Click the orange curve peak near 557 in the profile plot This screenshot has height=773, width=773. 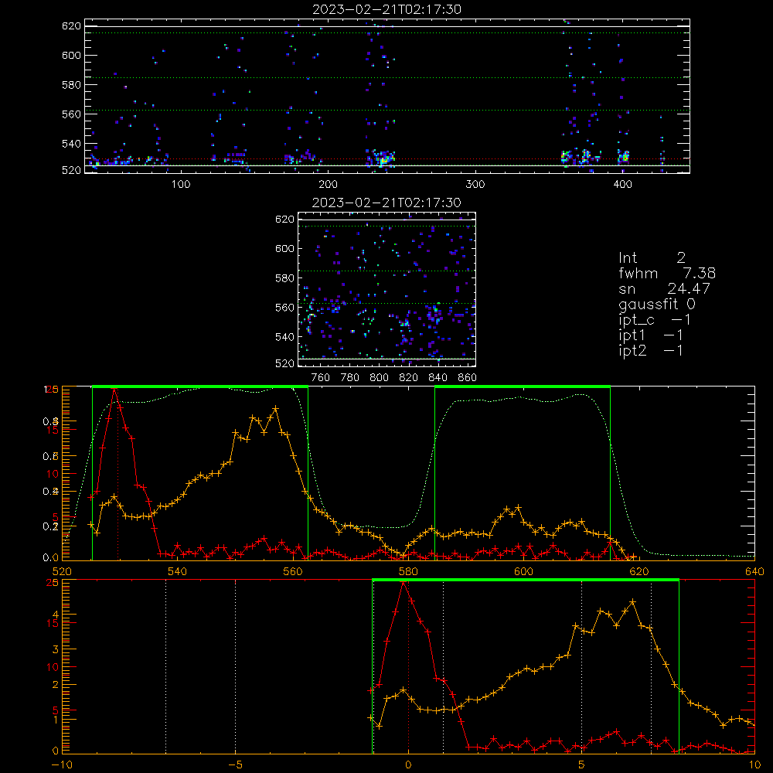[x=276, y=409]
